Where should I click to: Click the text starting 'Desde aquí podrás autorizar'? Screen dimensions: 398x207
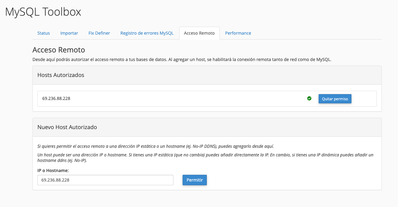(182, 59)
